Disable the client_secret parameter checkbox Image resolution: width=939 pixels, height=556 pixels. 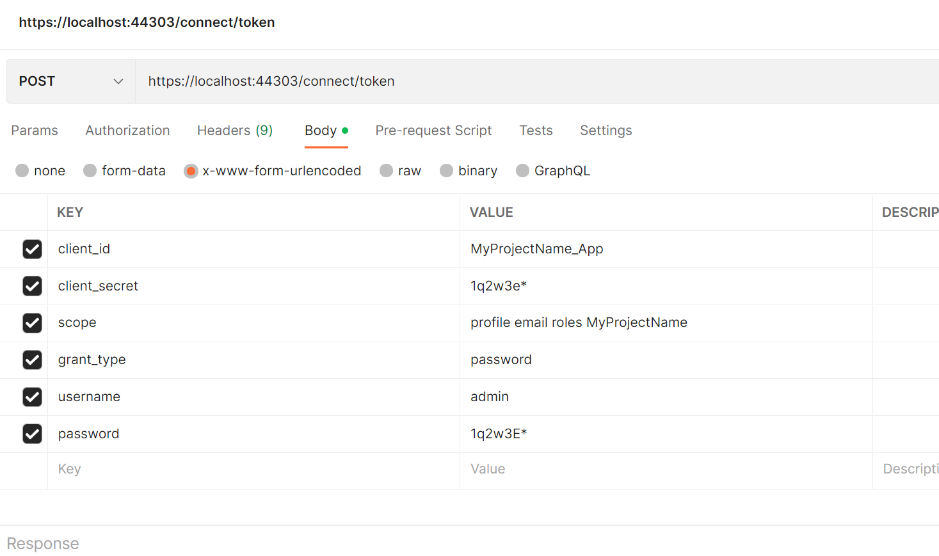pyautogui.click(x=32, y=286)
